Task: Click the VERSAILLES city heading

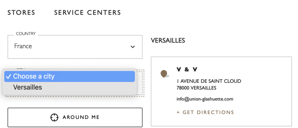Action: (x=168, y=41)
